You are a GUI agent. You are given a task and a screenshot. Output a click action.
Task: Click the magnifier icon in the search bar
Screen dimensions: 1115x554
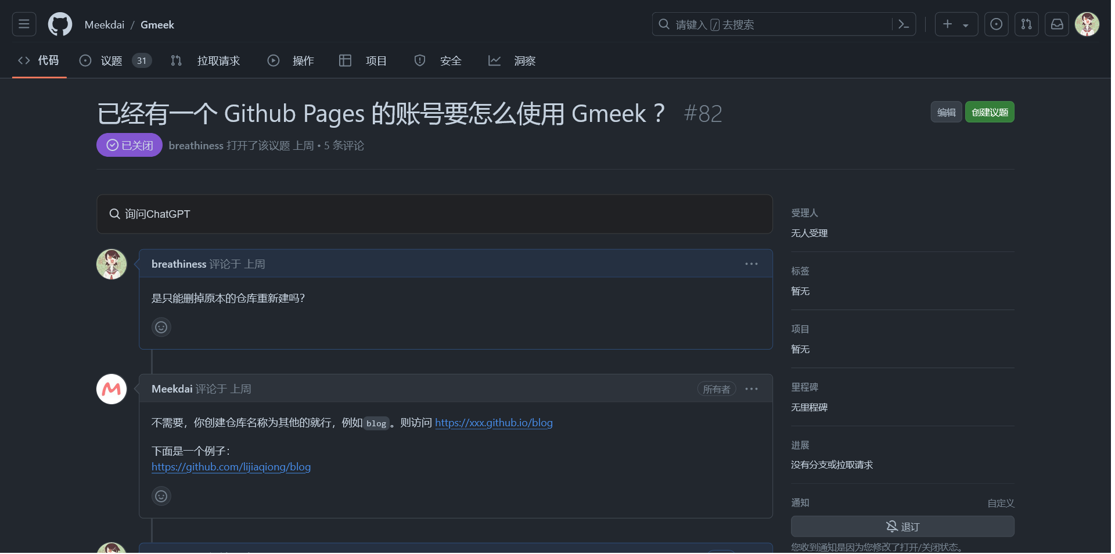664,24
